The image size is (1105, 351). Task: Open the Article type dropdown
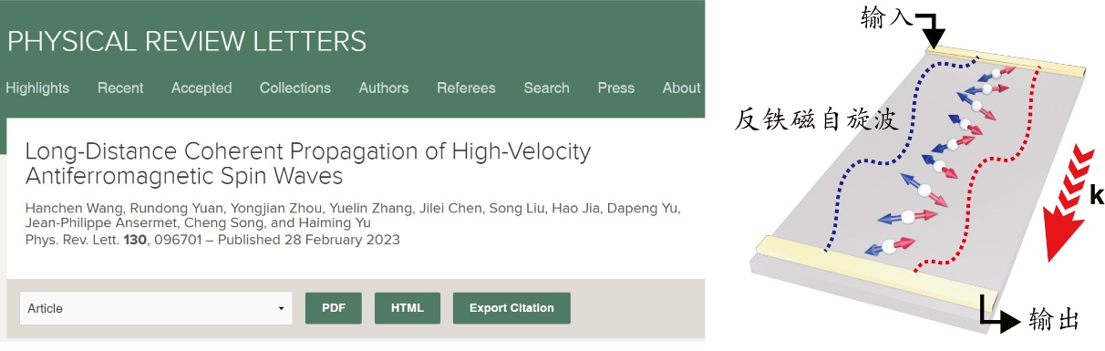click(155, 308)
